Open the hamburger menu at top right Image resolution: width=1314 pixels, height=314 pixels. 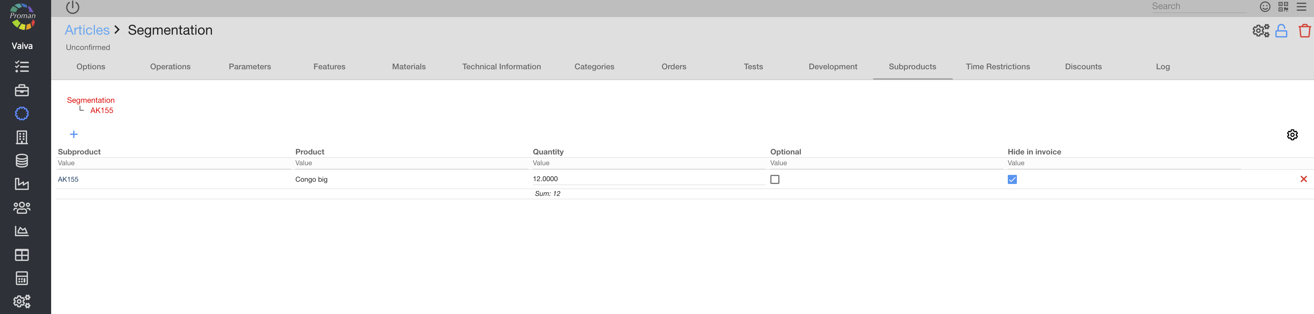click(1301, 7)
